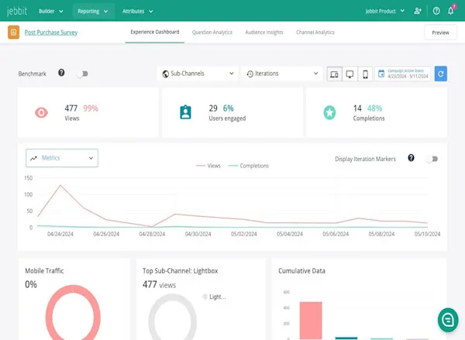Switch to Question Analytics tab
Viewport: 465px width, 340px height.
coord(212,33)
